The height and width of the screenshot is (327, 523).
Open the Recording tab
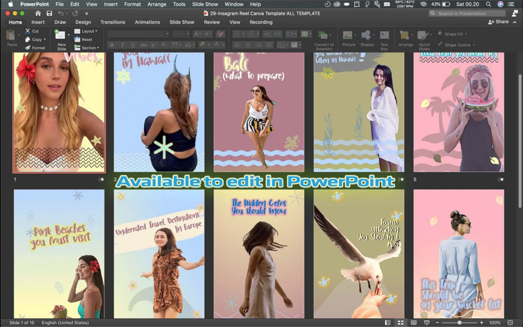click(x=261, y=22)
